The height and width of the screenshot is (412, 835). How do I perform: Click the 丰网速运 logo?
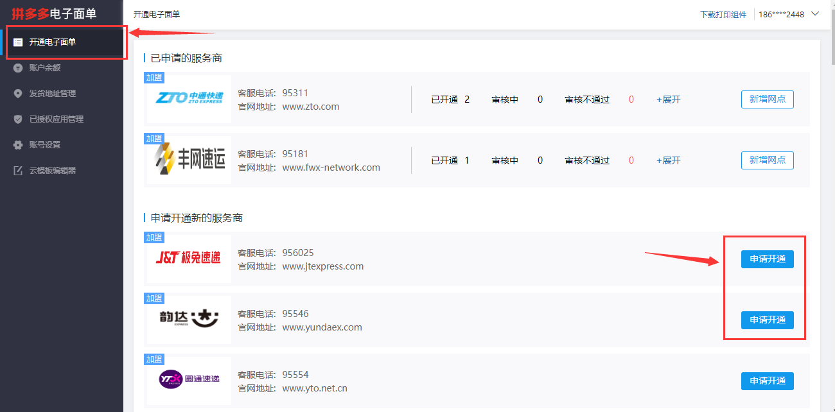coord(190,160)
